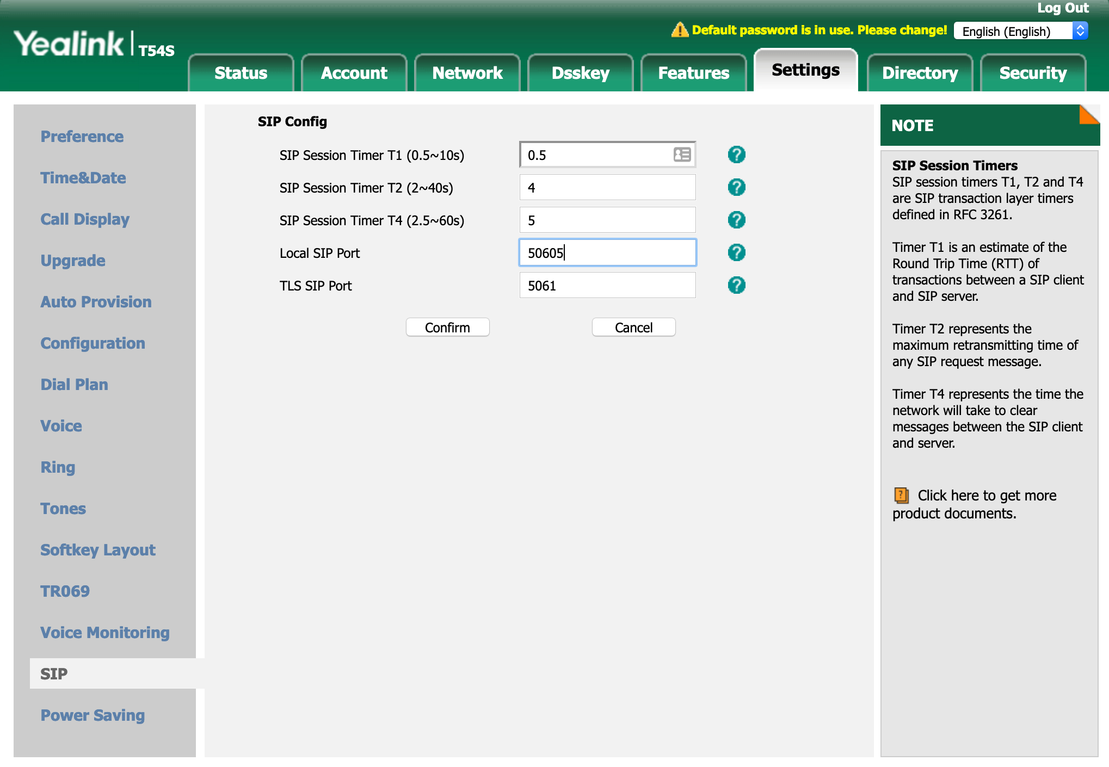Open the language selection dropdown
The image size is (1109, 767).
click(1021, 31)
